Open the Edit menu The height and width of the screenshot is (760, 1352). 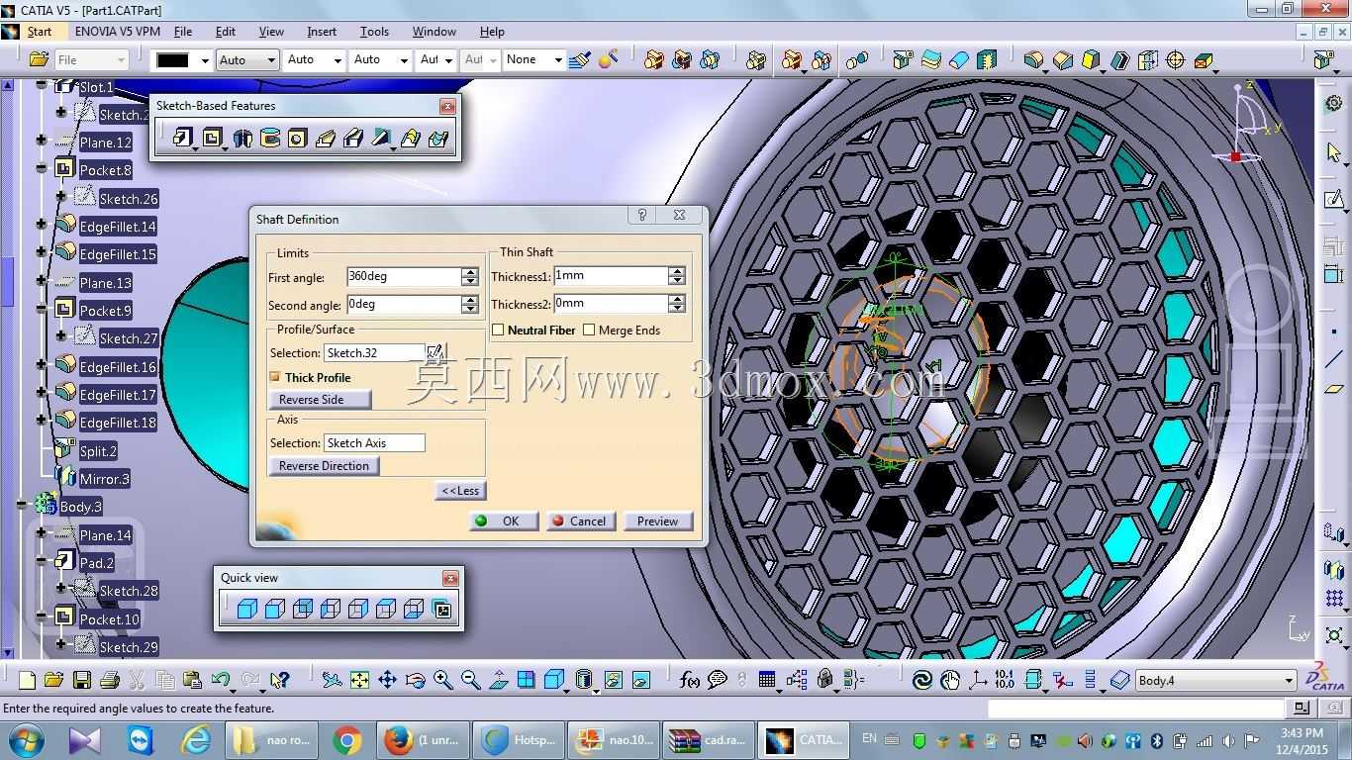pyautogui.click(x=226, y=32)
